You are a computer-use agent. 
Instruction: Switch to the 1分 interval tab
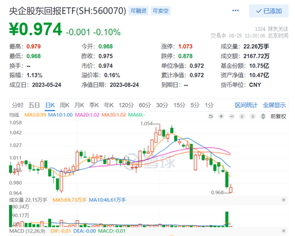(x=209, y=105)
